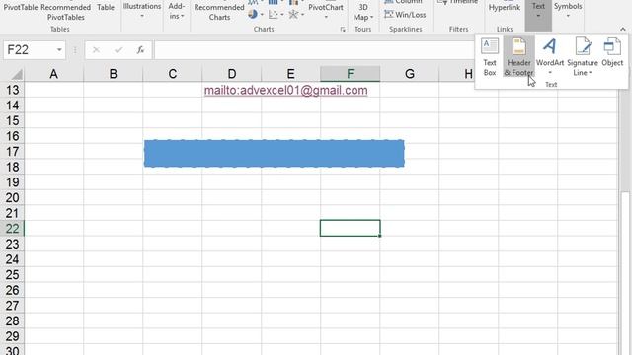The width and height of the screenshot is (632, 355).
Task: Confirm entry with checkmark icon
Action: (x=118, y=50)
